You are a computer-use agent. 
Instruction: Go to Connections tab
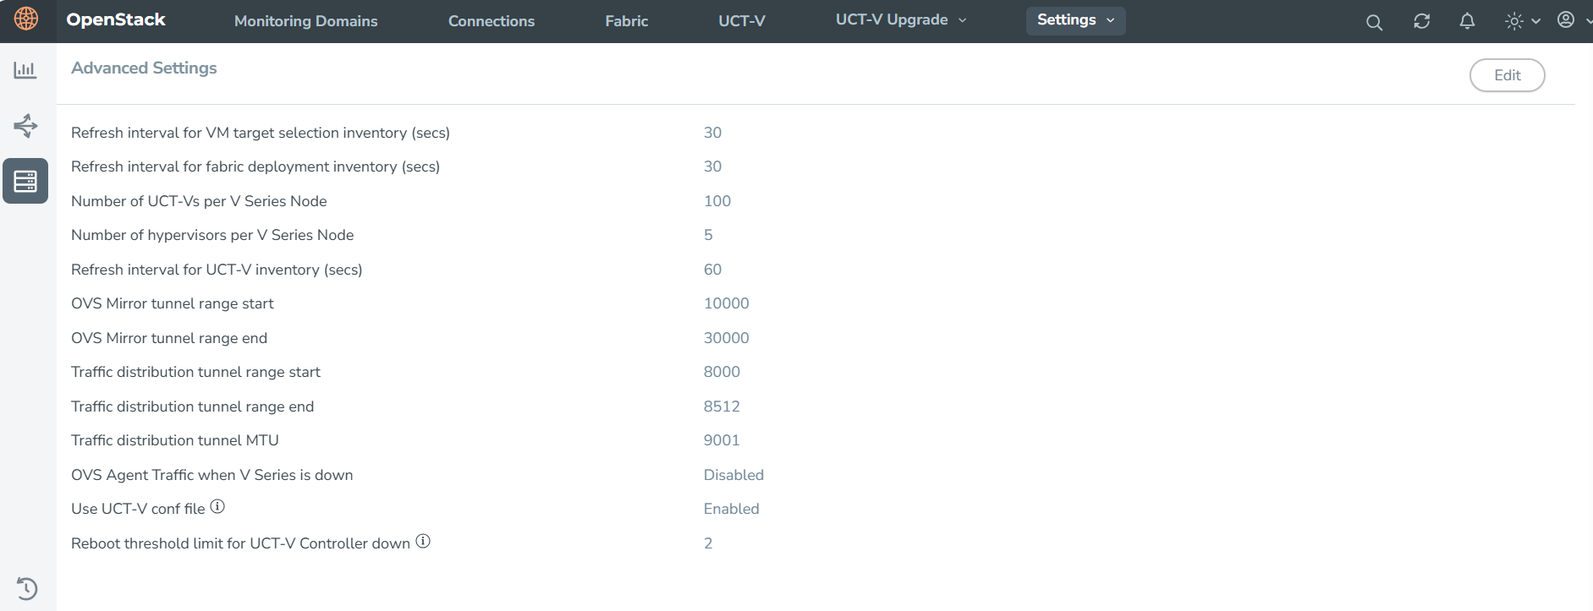click(492, 21)
